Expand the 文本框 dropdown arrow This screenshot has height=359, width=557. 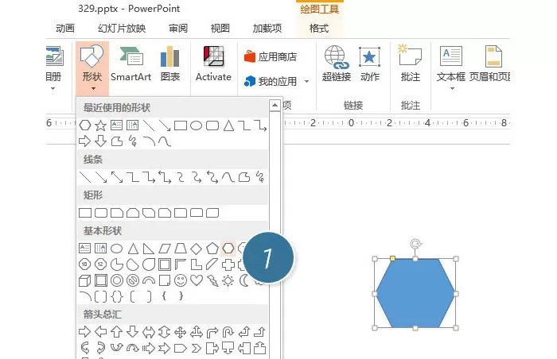(452, 88)
